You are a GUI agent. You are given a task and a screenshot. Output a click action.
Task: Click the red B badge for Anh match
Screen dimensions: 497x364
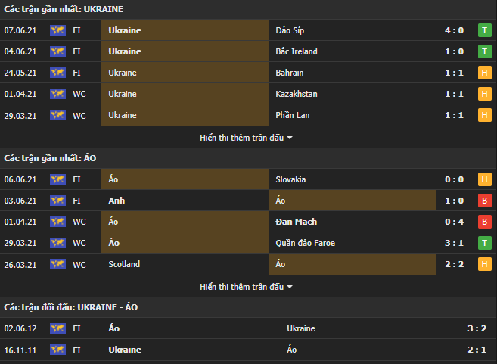pyautogui.click(x=484, y=201)
